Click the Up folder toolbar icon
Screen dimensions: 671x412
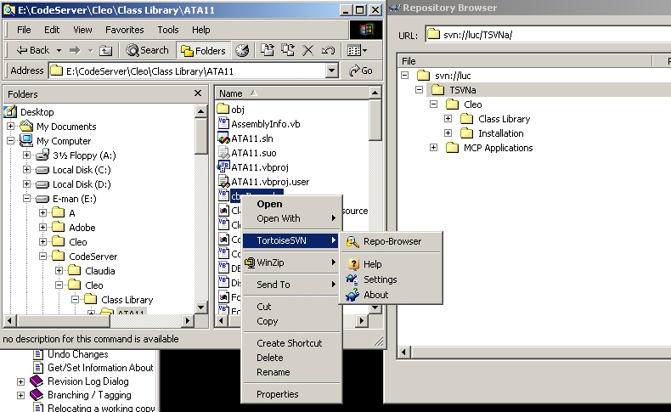[105, 50]
